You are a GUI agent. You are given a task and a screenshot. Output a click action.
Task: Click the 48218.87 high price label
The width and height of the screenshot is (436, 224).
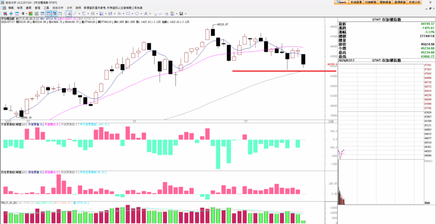222,24
